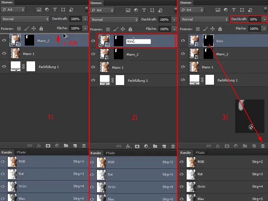Select RGB channel Strg+2 row in right panel
This screenshot has height=201, width=268.
[x=223, y=162]
